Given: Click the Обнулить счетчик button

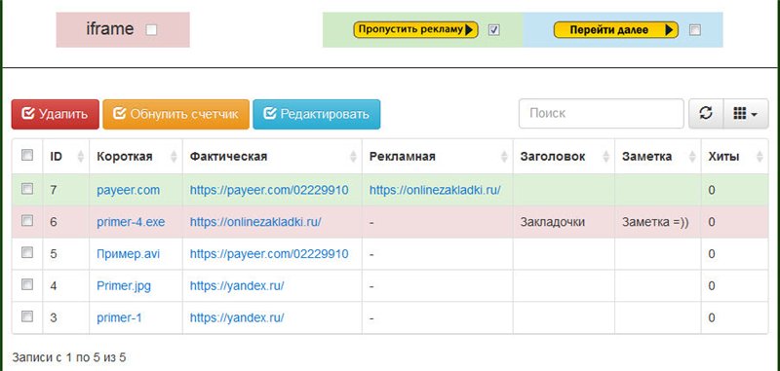Looking at the screenshot, I should click(x=176, y=114).
